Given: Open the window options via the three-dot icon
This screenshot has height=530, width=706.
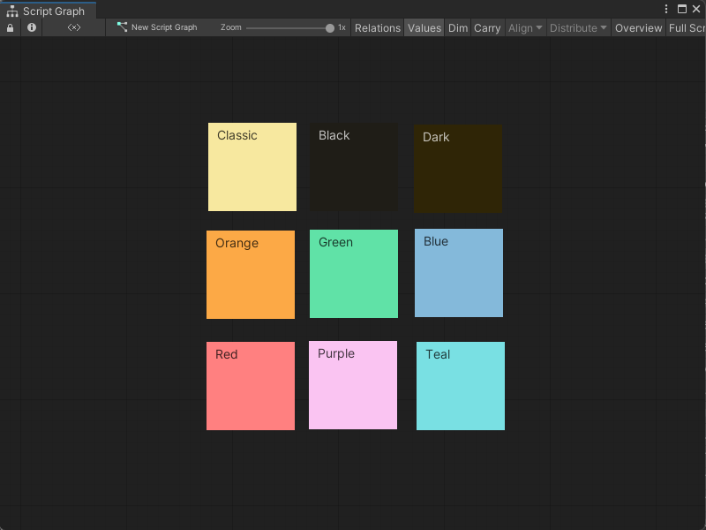Looking at the screenshot, I should tap(667, 8).
